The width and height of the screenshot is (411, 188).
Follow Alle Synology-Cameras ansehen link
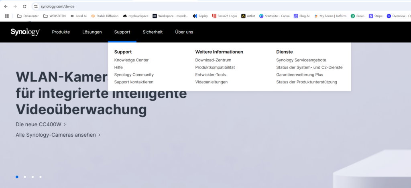click(x=58, y=135)
